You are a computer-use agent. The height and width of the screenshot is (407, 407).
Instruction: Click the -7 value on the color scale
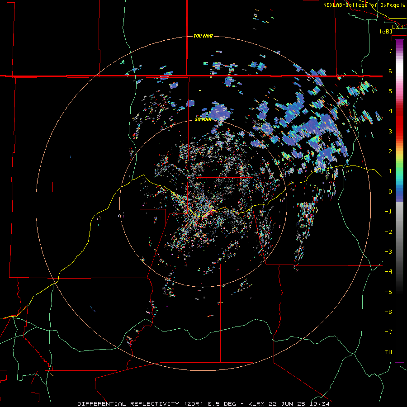pyautogui.click(x=388, y=332)
